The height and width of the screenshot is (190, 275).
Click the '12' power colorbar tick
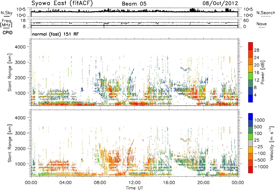tap(256, 80)
